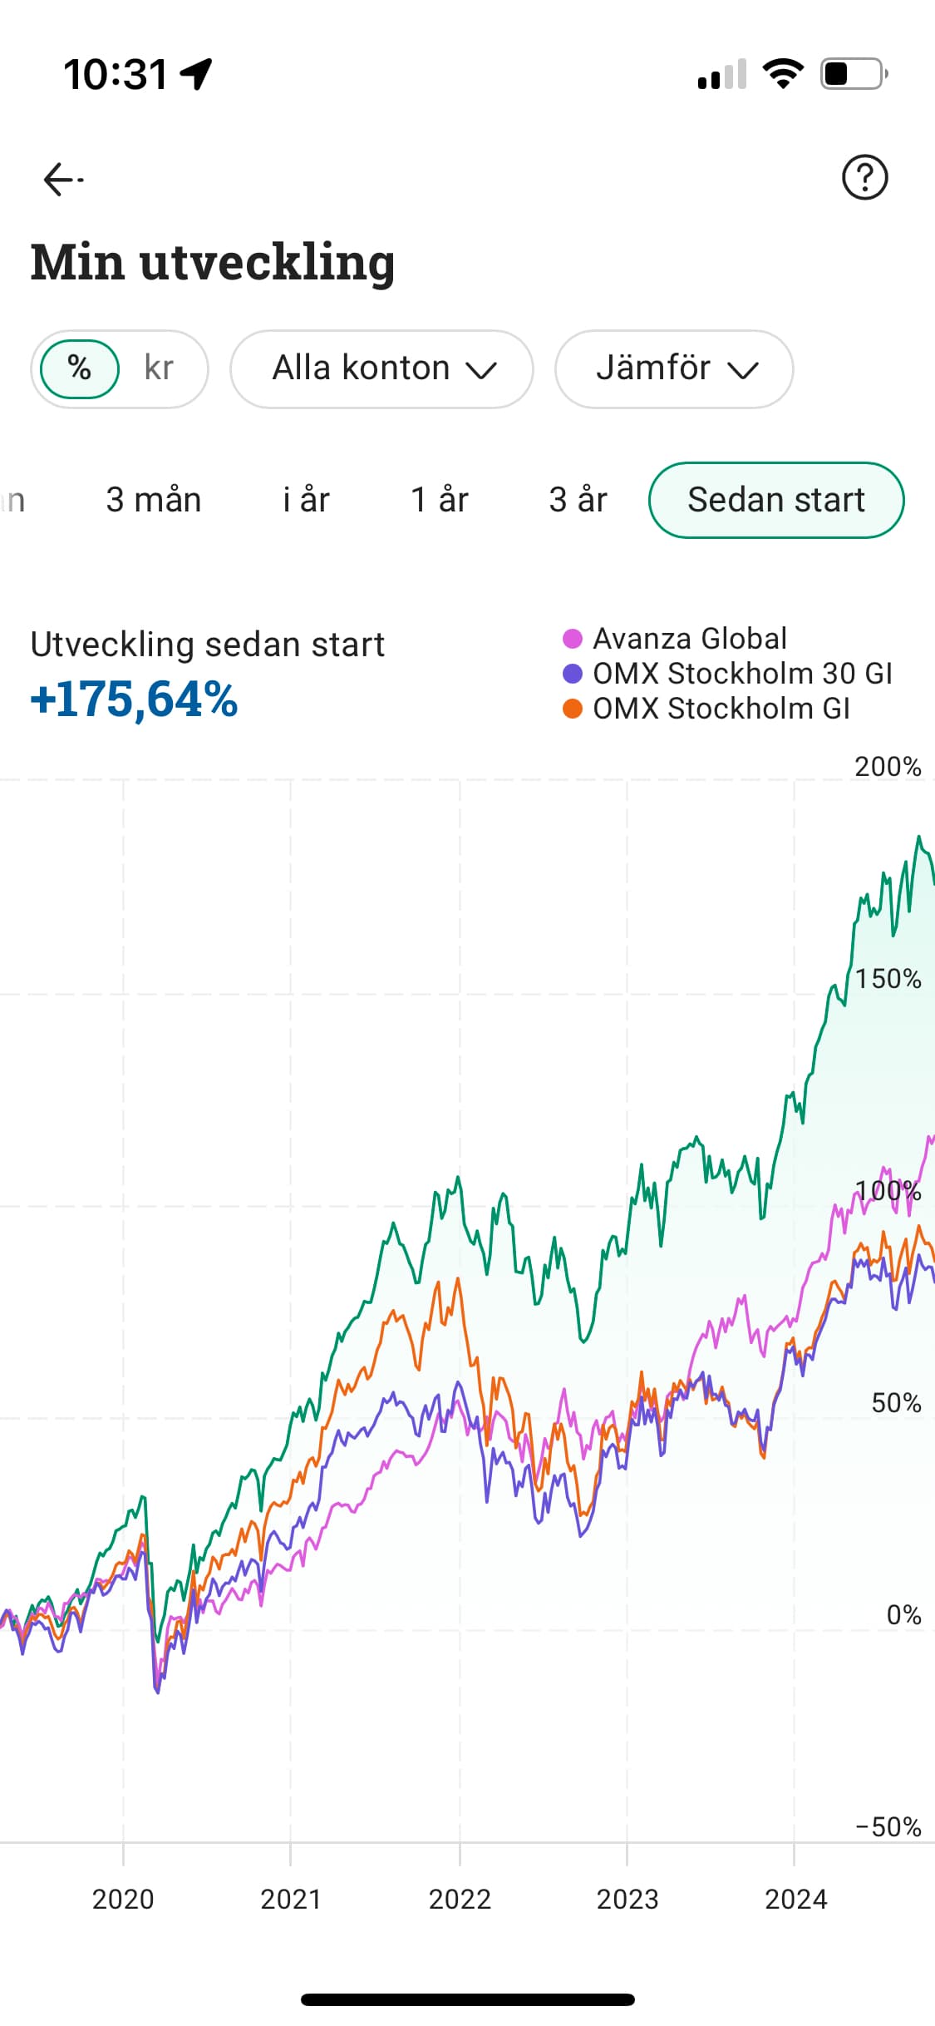
Task: Tap the location arrow icon
Action: click(x=197, y=74)
